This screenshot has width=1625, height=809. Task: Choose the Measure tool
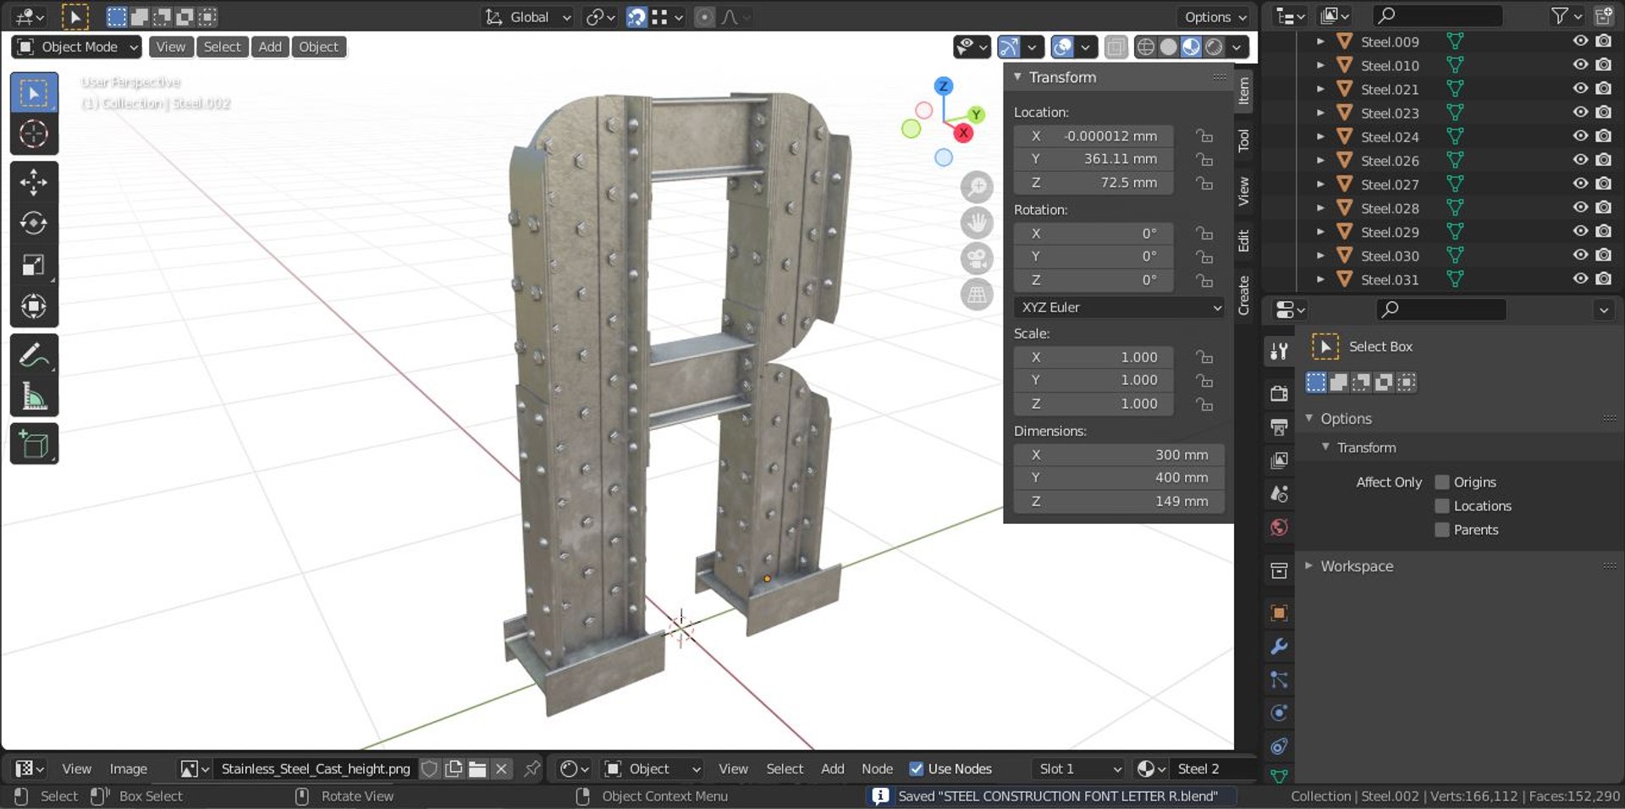pyautogui.click(x=34, y=396)
